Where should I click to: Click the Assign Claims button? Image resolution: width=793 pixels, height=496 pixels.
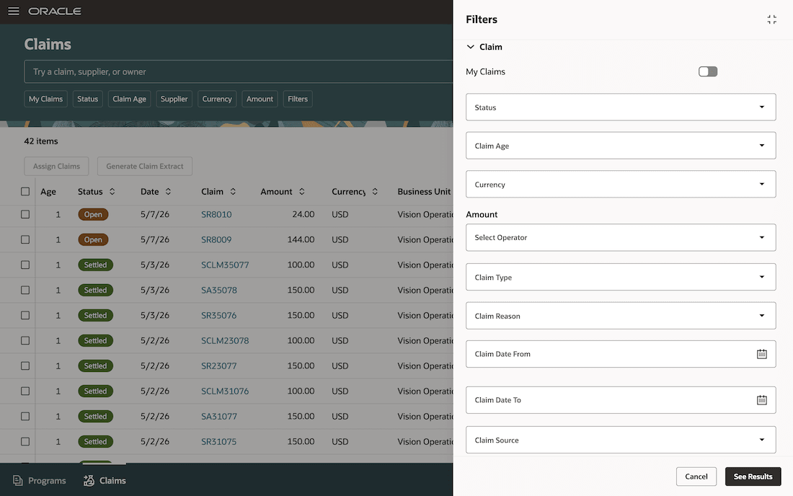(x=56, y=167)
